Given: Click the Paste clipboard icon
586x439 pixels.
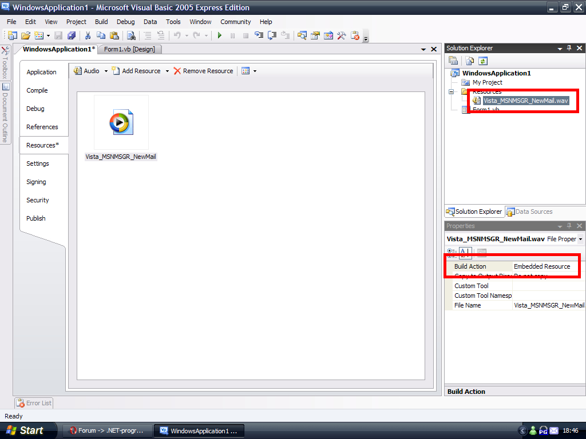Looking at the screenshot, I should coord(114,35).
